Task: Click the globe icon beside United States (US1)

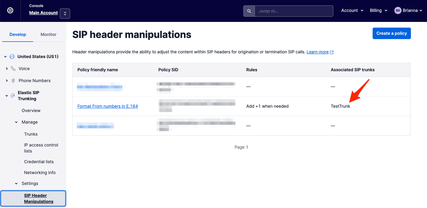Action: click(12, 57)
